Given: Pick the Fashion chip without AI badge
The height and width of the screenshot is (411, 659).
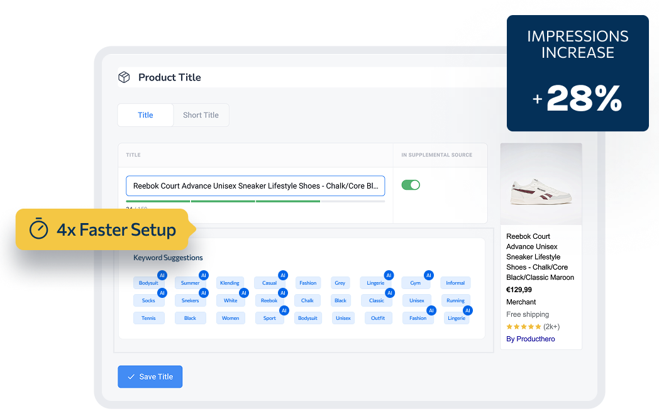Looking at the screenshot, I should tap(308, 283).
